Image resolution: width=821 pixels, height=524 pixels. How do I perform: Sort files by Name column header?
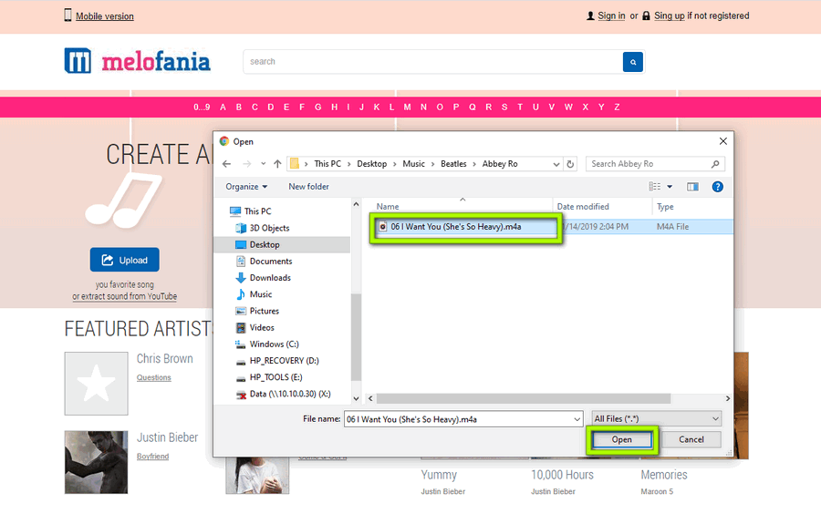tap(388, 207)
